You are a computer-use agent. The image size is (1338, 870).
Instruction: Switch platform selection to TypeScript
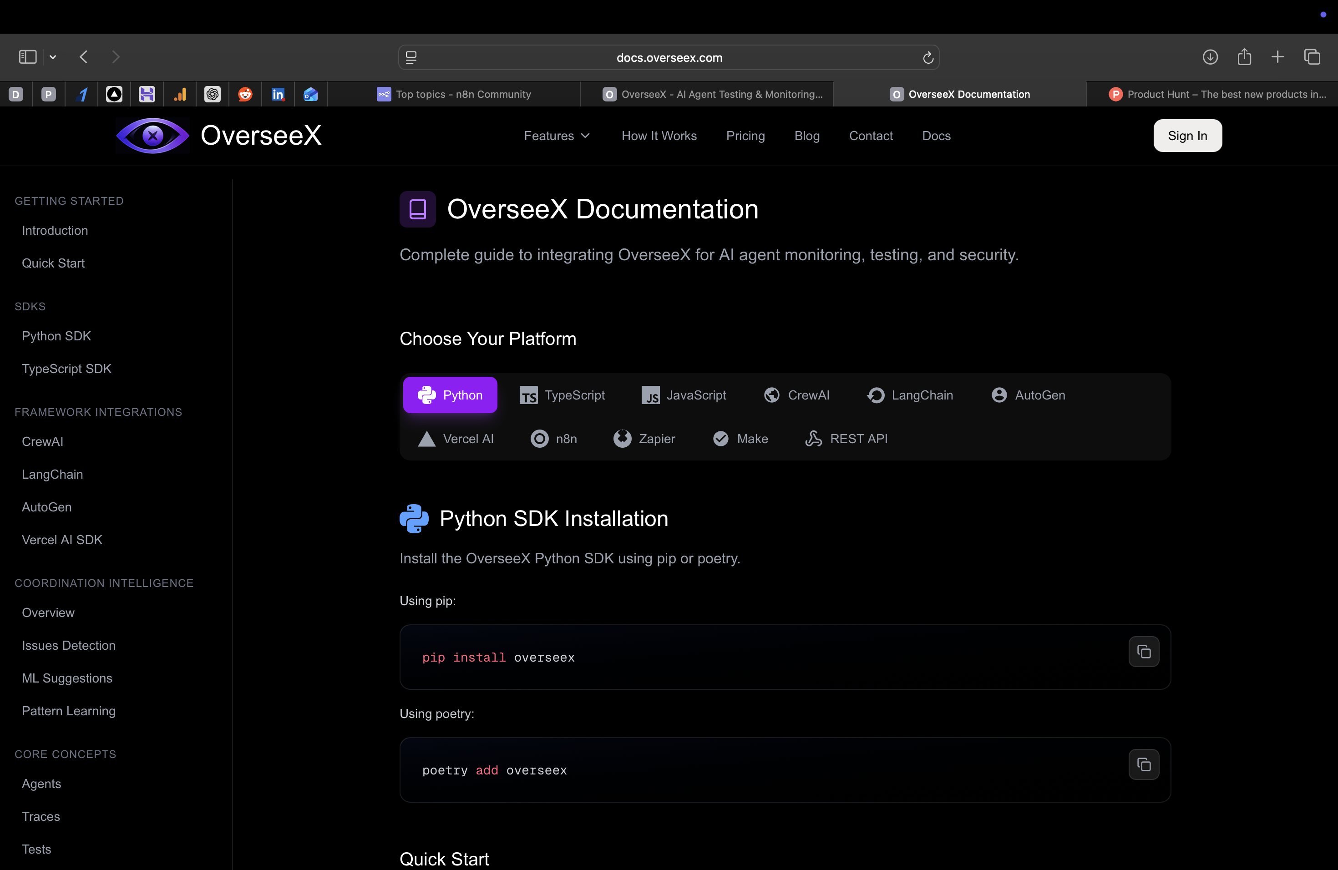coord(562,395)
